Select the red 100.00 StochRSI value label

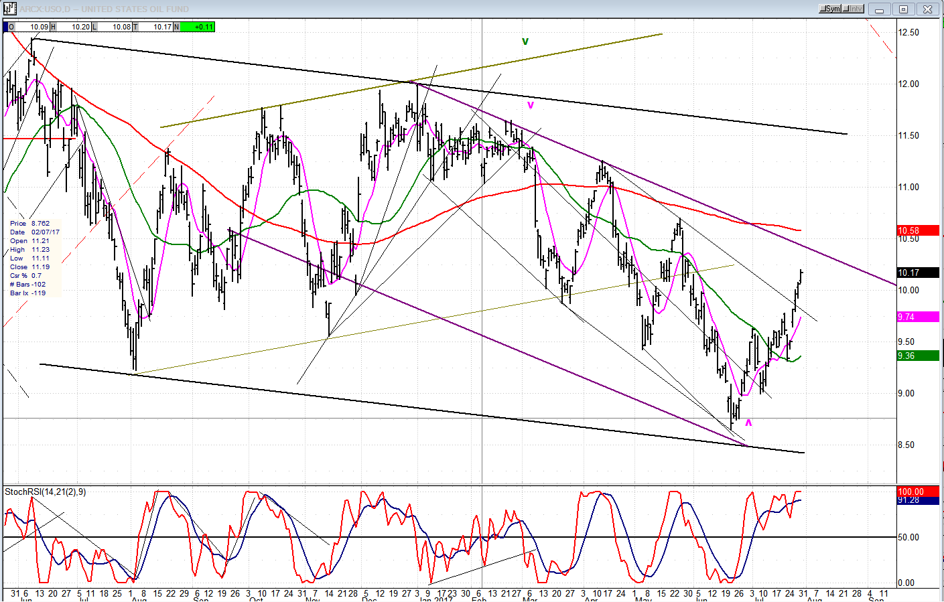point(918,492)
